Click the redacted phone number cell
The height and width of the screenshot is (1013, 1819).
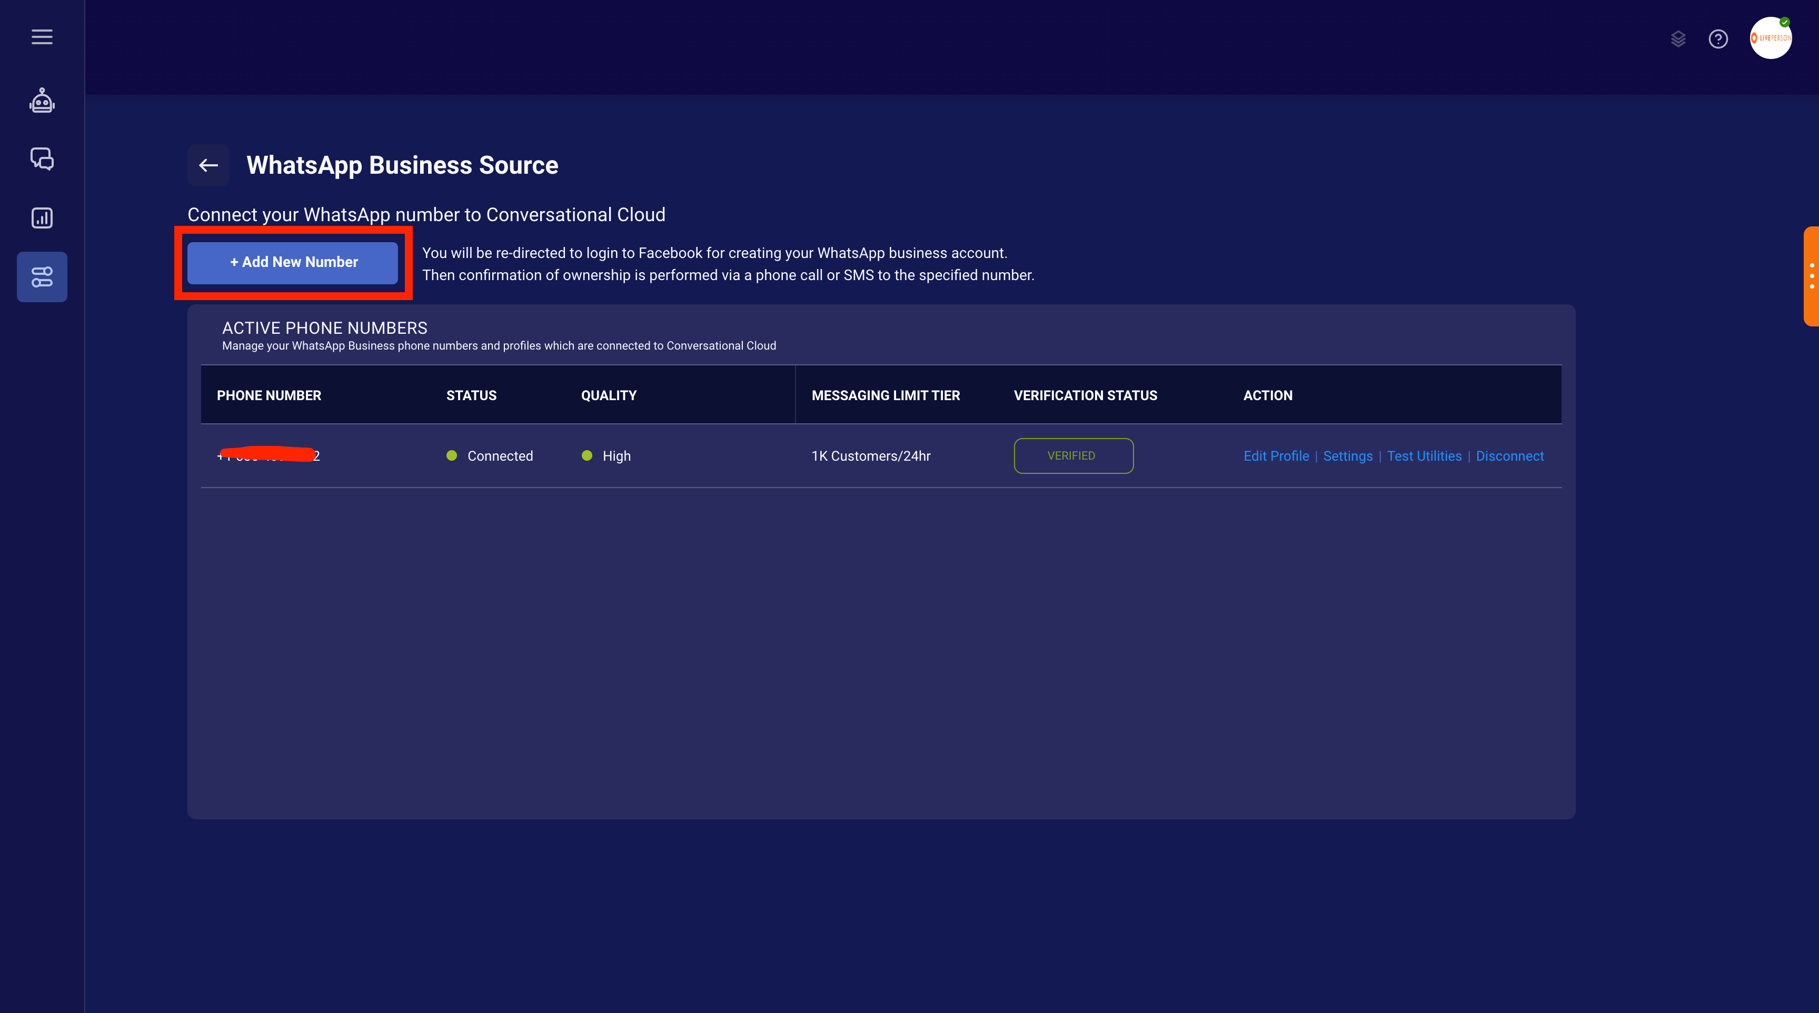269,454
